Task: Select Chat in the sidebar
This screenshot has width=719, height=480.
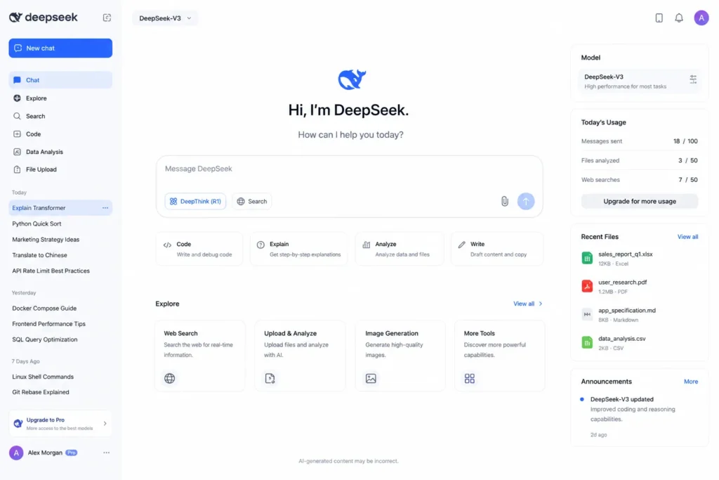Action: coord(60,80)
